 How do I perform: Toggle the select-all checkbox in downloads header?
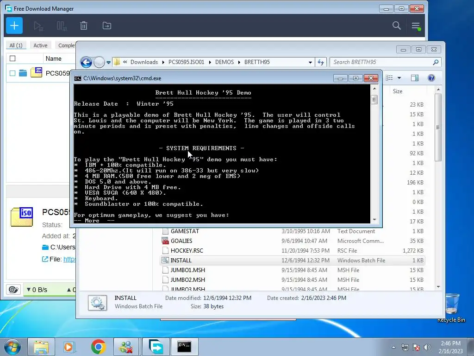pos(12,58)
